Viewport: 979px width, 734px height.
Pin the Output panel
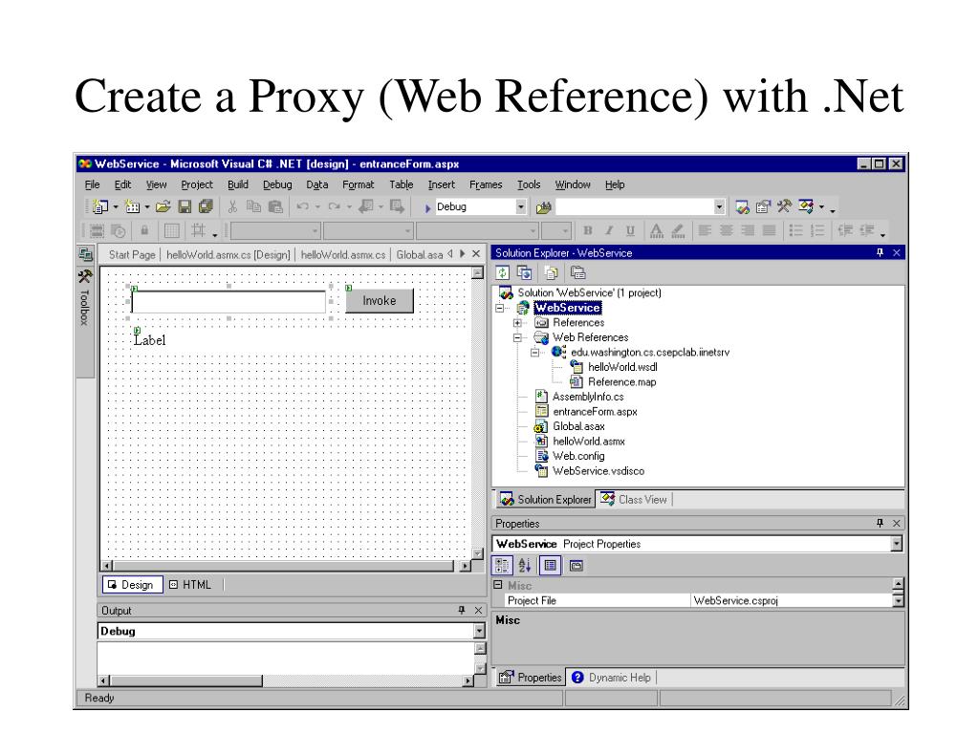click(x=462, y=611)
